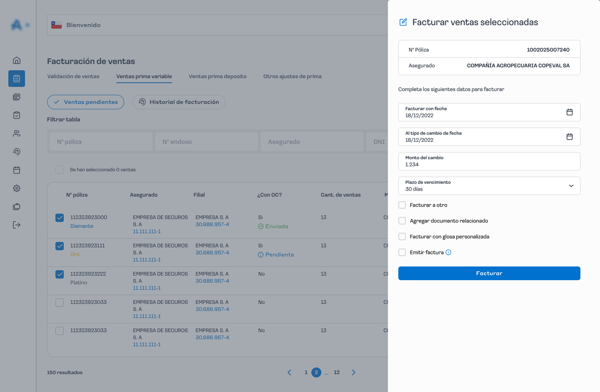The width and height of the screenshot is (600, 392).
Task: Click the home icon in sidebar
Action: (17, 60)
